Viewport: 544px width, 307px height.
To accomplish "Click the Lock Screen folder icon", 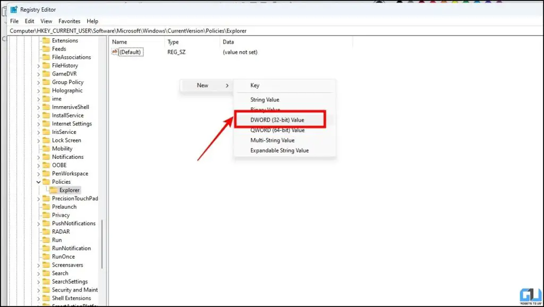I will point(46,141).
